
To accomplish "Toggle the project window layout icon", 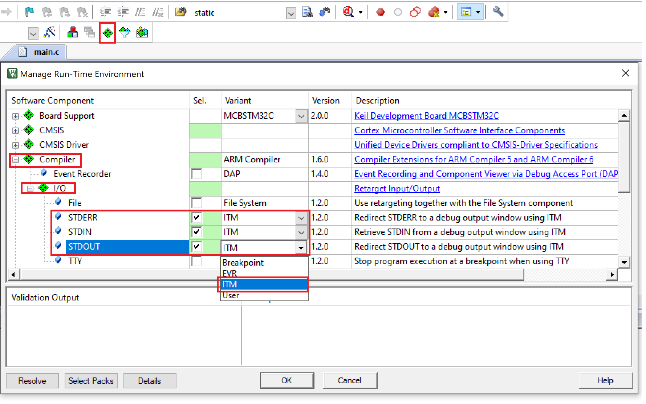I will pos(466,12).
